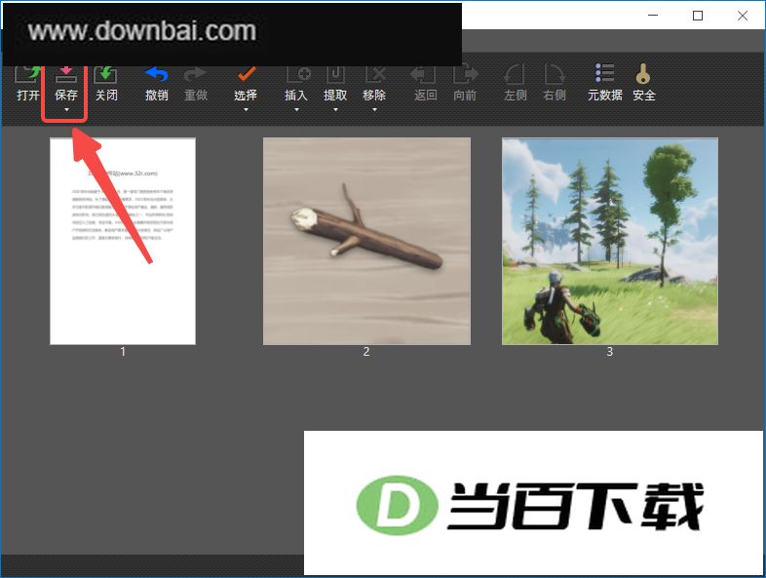Image resolution: width=766 pixels, height=578 pixels.
Task: Expand the 移除 dropdown arrow
Action: point(374,110)
